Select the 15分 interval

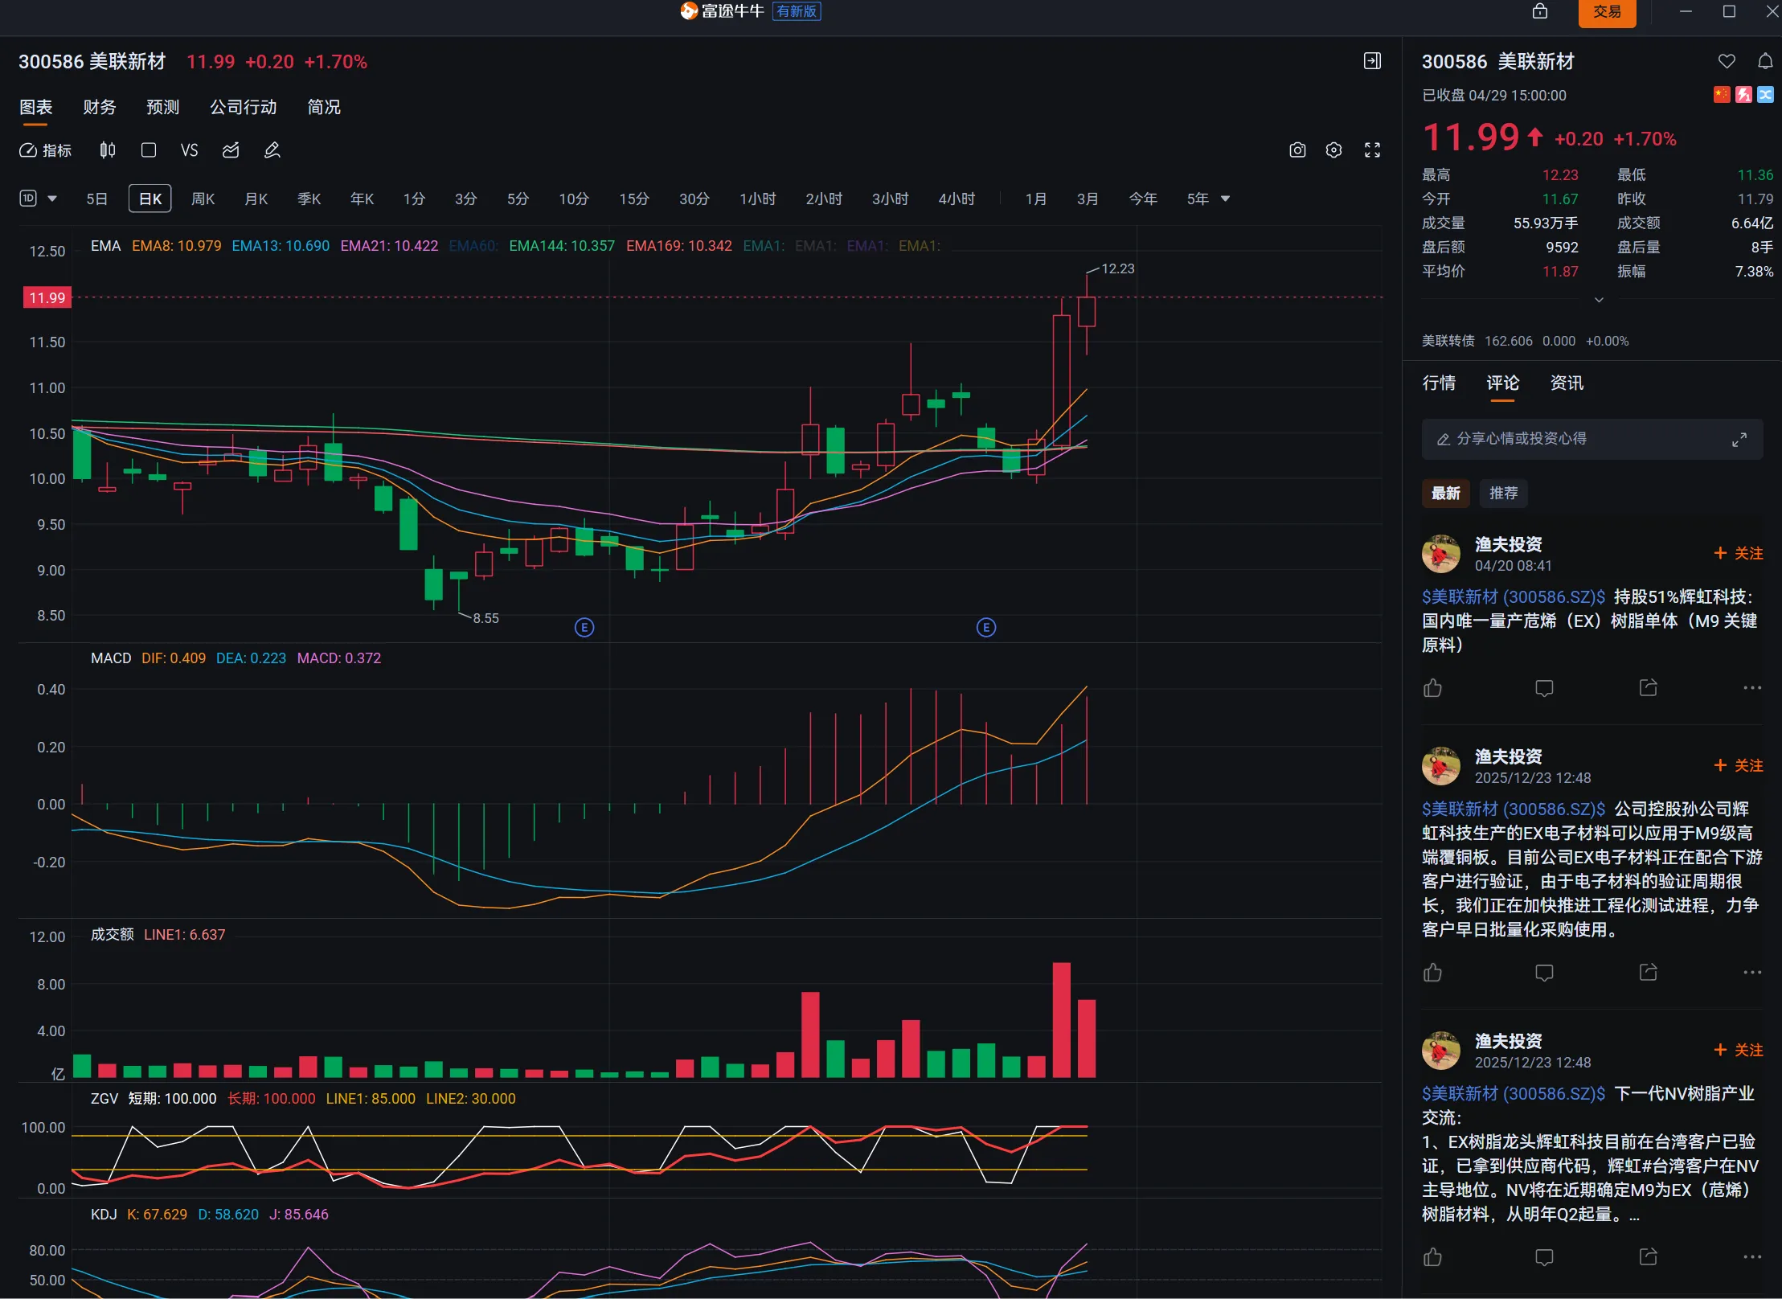coord(634,199)
